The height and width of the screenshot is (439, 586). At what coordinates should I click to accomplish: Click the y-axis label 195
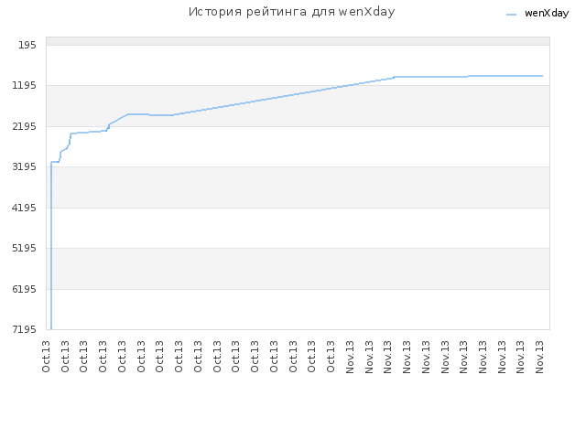coord(27,45)
